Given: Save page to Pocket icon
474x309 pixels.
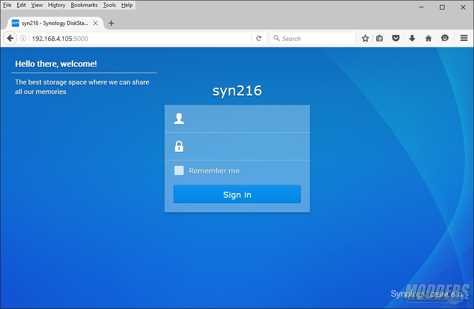Looking at the screenshot, I should (x=396, y=39).
